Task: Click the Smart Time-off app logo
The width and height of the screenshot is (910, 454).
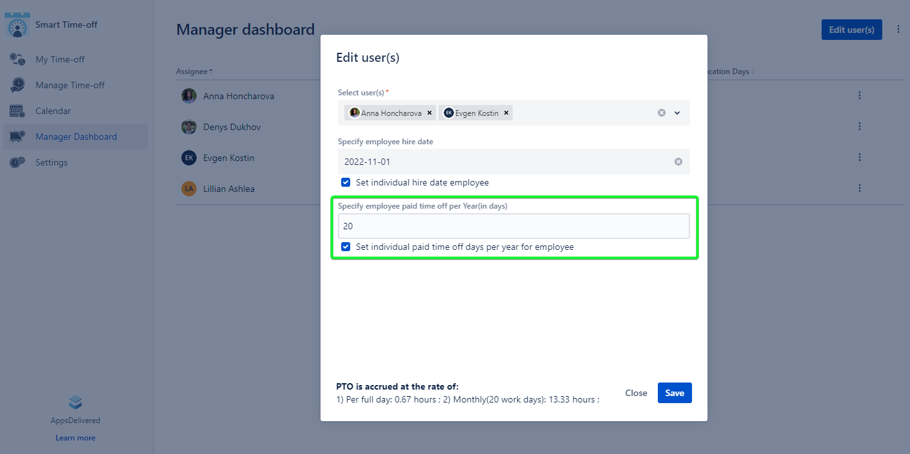Action: (x=17, y=25)
